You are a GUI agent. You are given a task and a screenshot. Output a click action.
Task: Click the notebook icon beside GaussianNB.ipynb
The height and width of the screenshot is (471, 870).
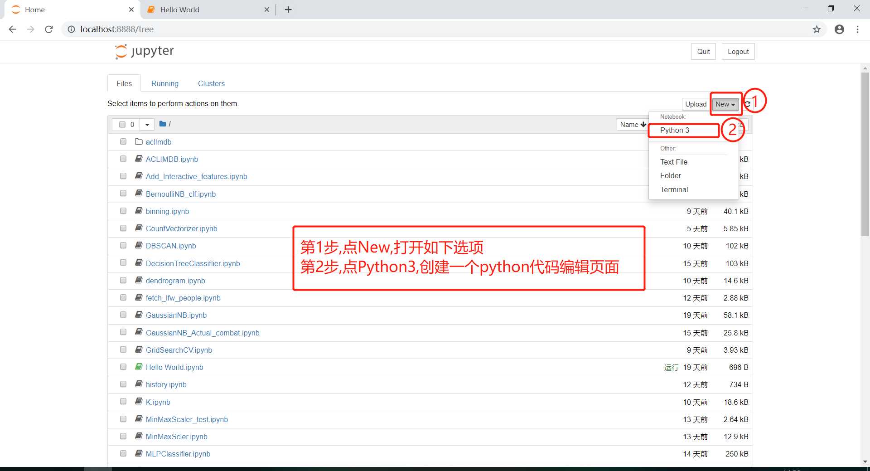[x=139, y=315]
